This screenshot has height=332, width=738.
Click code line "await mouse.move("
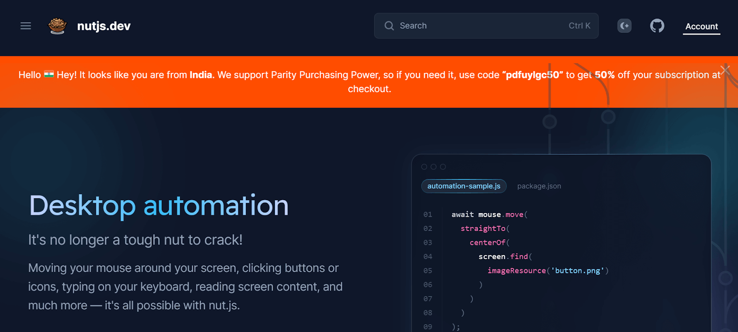click(489, 214)
